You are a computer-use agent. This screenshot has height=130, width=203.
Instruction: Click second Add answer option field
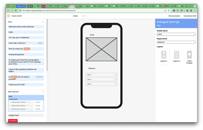pyautogui.click(x=21, y=106)
